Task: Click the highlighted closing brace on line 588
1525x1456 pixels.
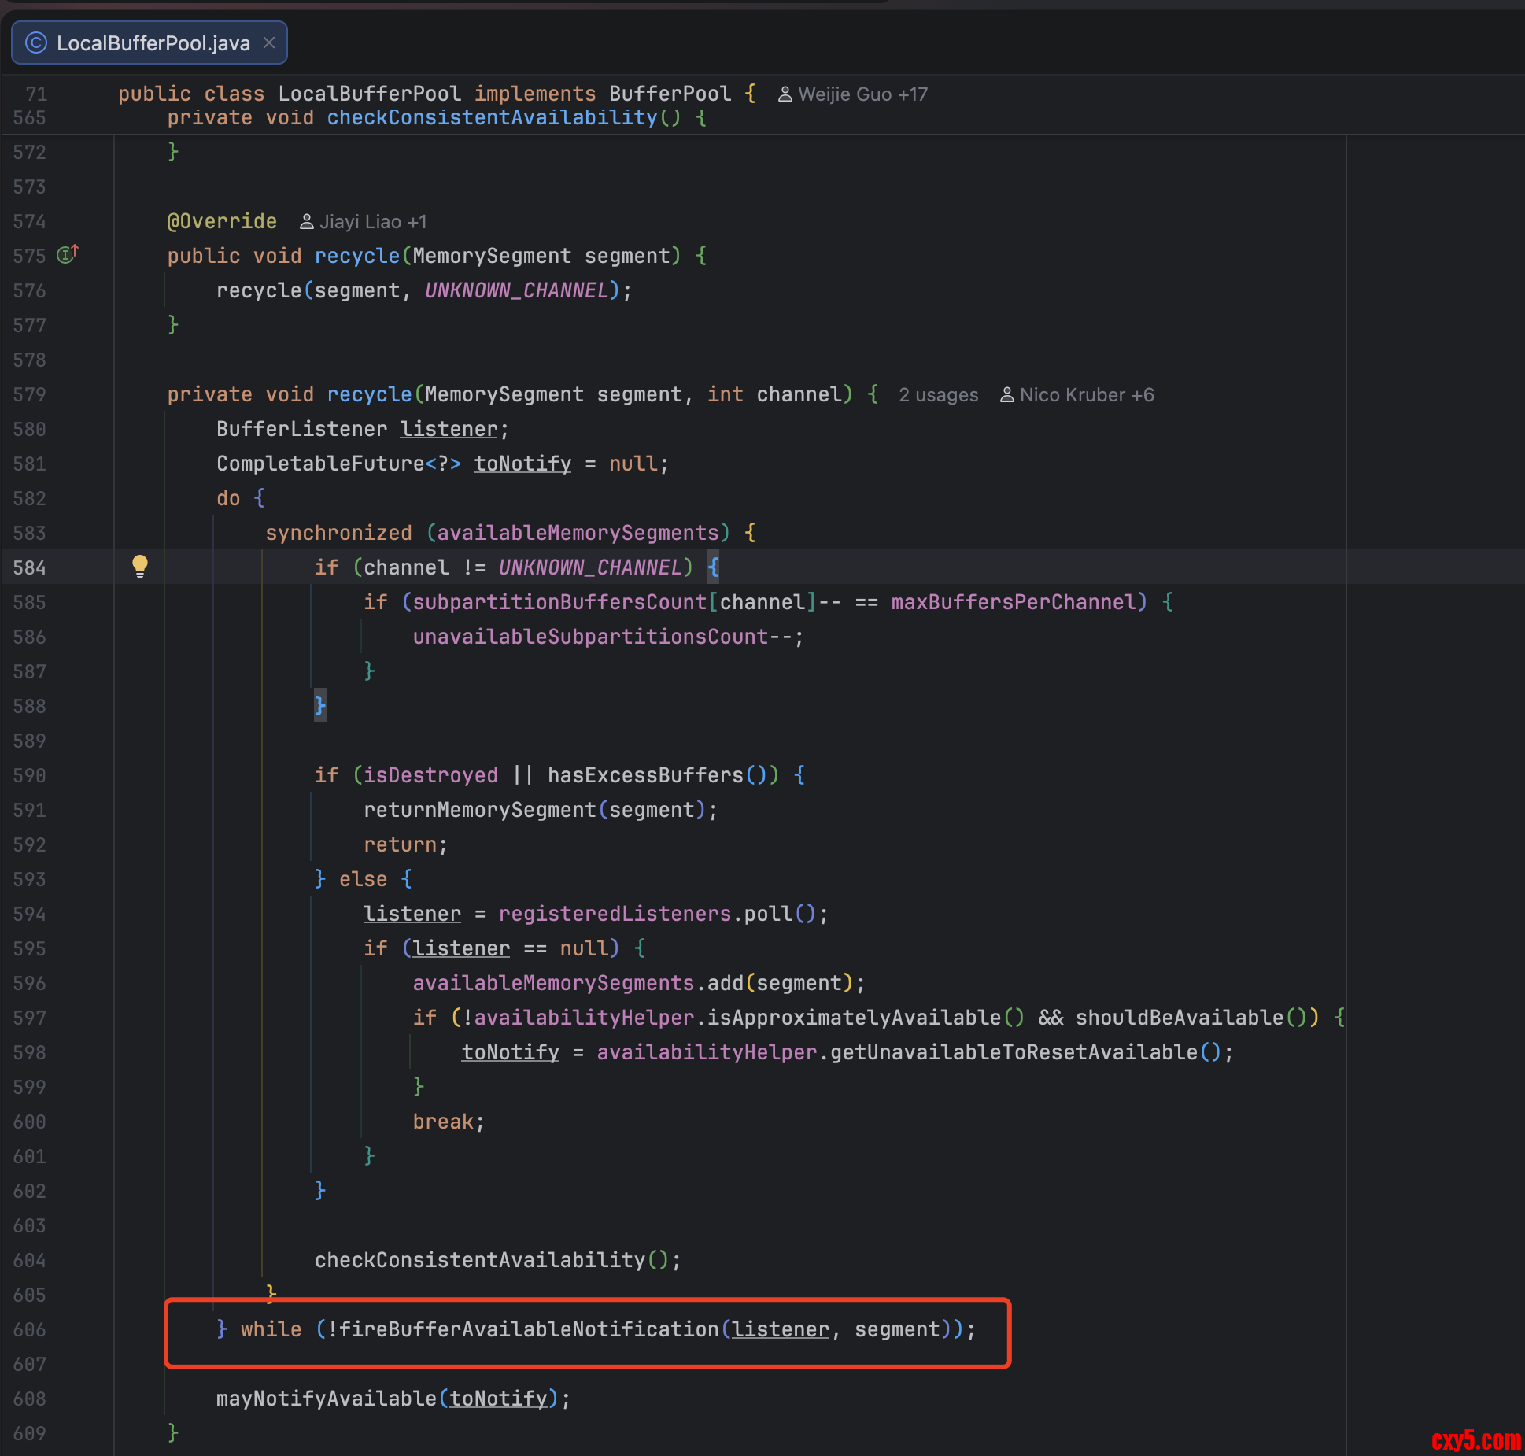Action: coord(320,705)
